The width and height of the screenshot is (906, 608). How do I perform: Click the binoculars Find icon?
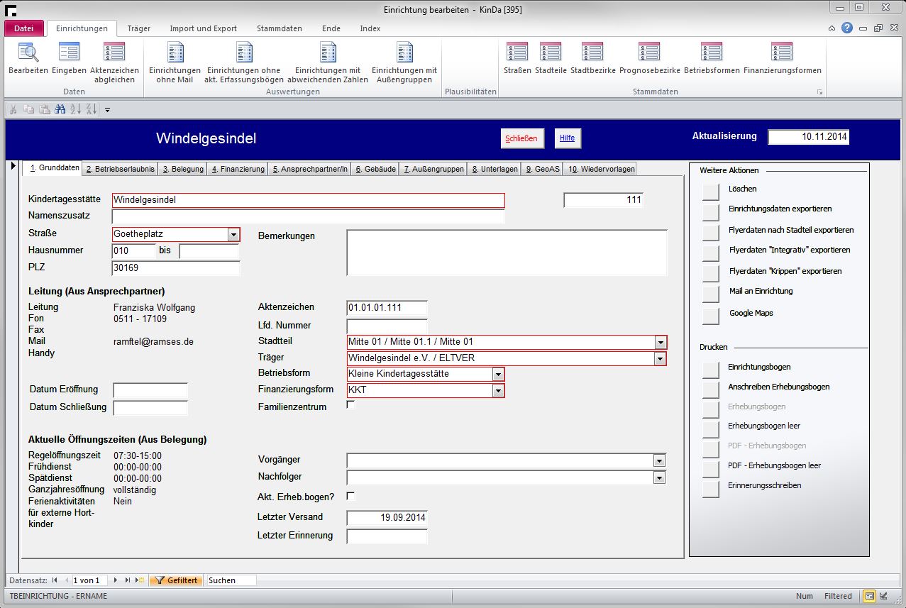point(60,109)
